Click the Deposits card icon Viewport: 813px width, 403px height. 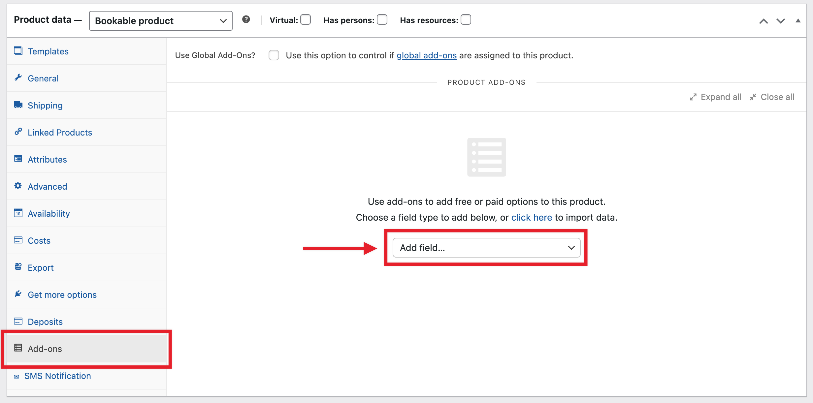click(18, 321)
